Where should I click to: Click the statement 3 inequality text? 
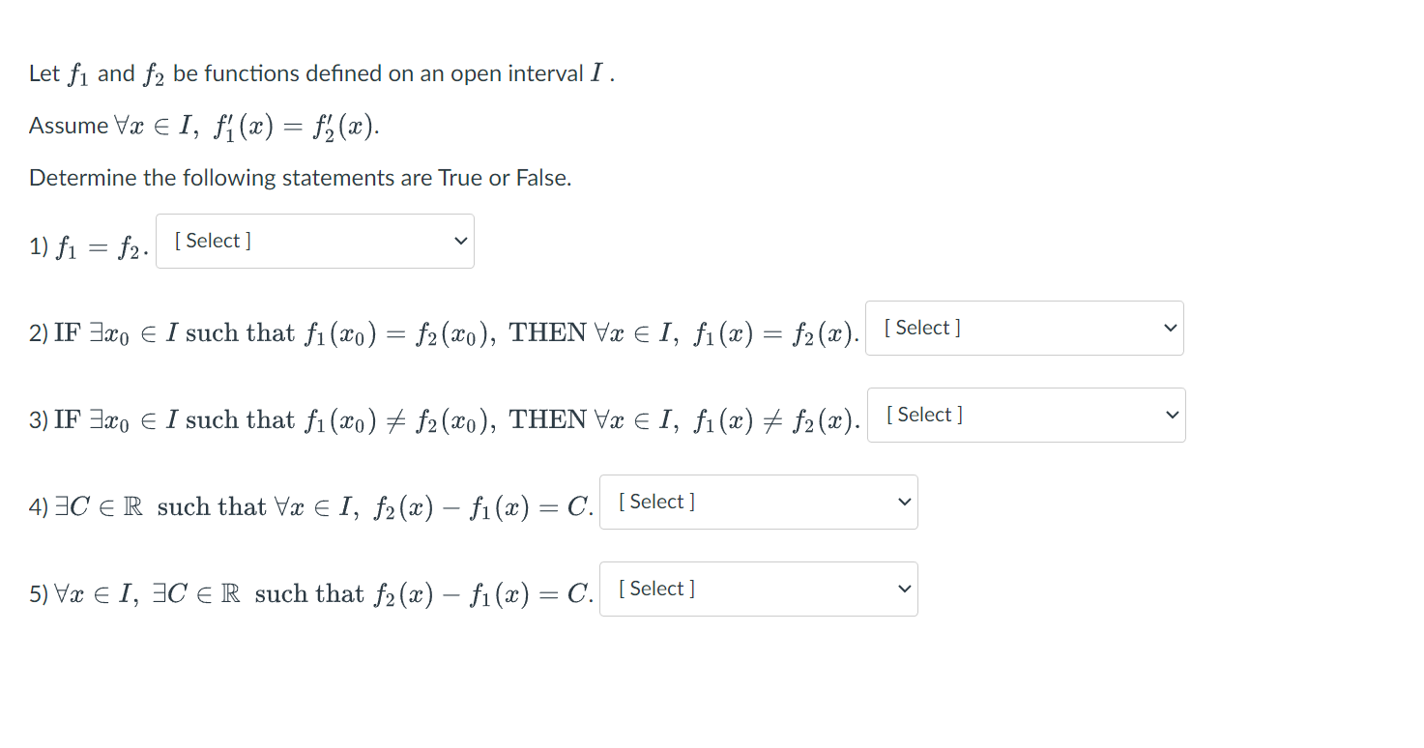445,418
